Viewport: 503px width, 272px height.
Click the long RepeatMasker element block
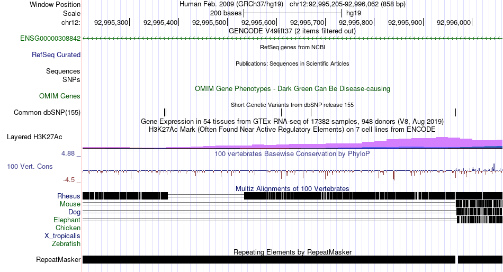[269, 259]
